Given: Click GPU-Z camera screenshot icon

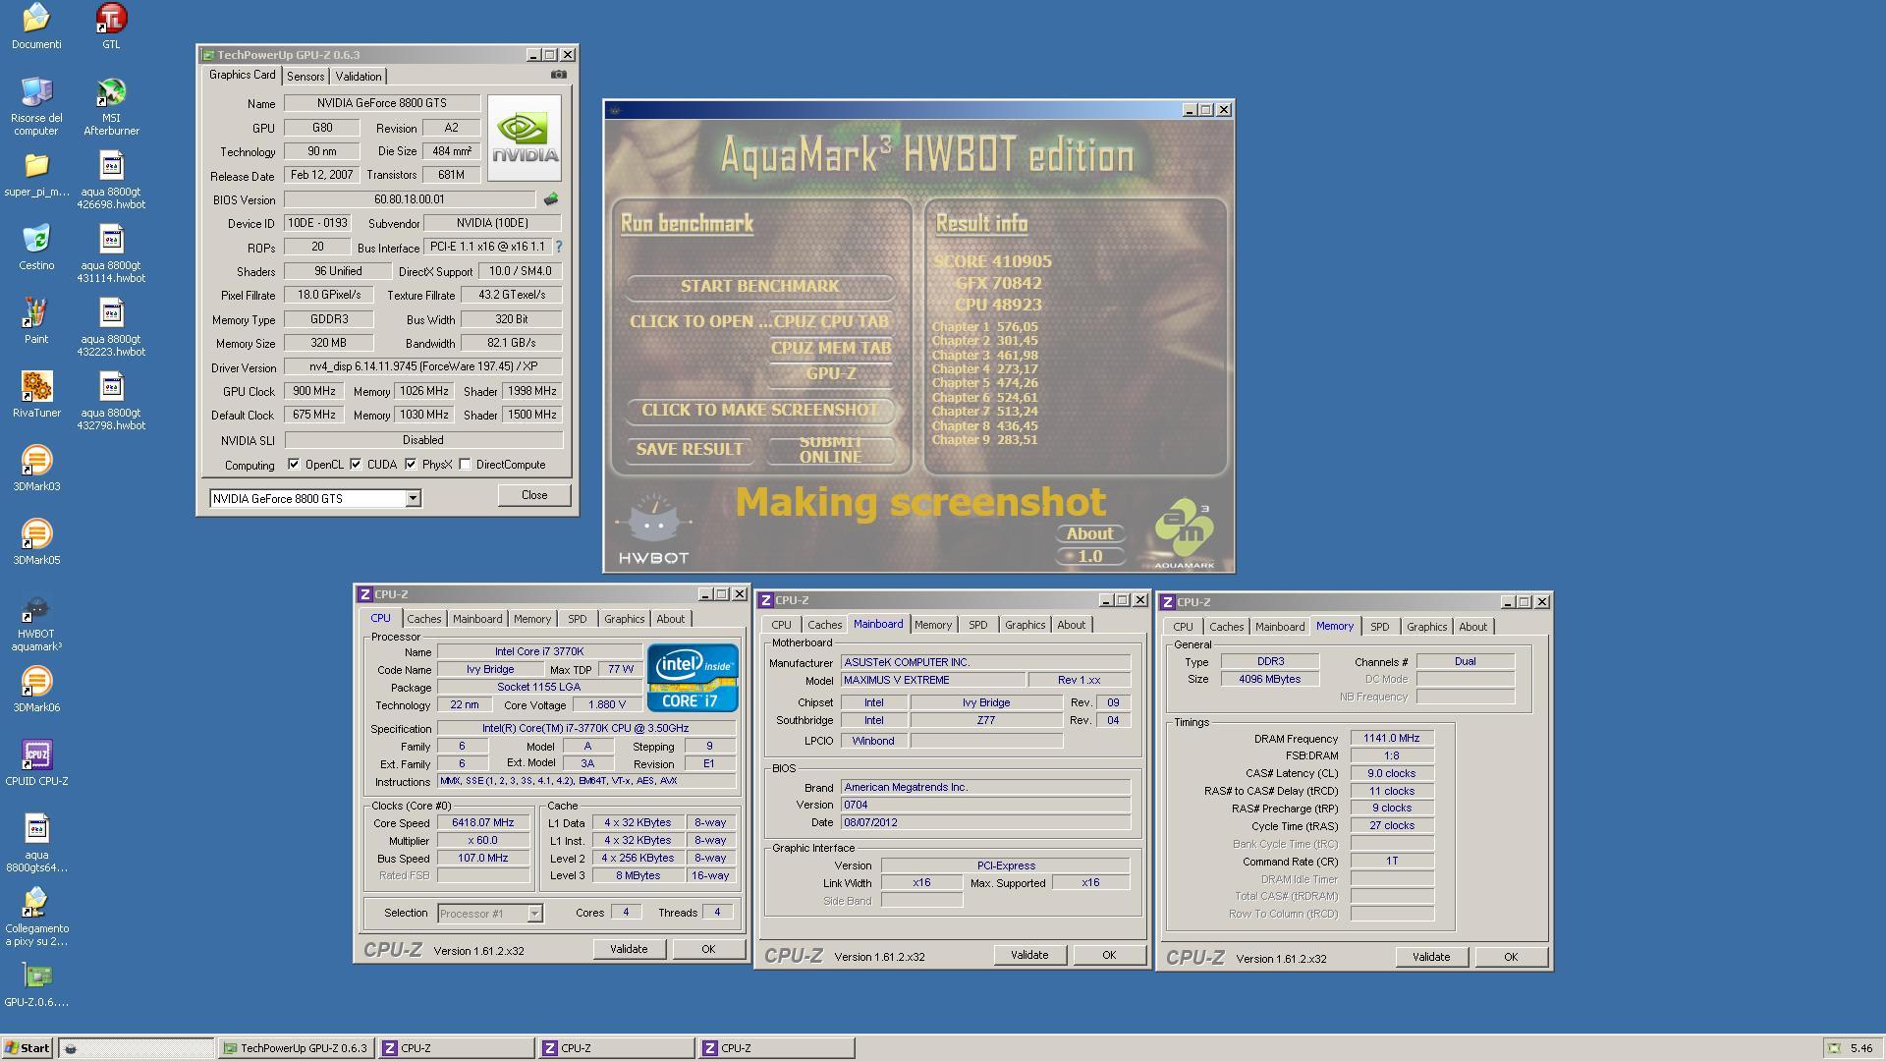Looking at the screenshot, I should tap(558, 75).
